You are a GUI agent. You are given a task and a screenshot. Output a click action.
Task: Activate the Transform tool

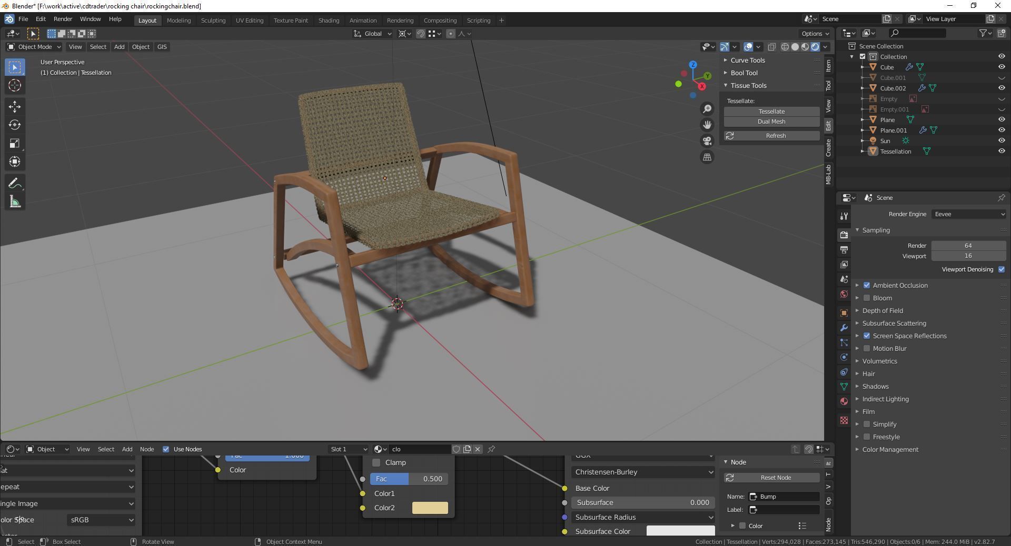[15, 162]
